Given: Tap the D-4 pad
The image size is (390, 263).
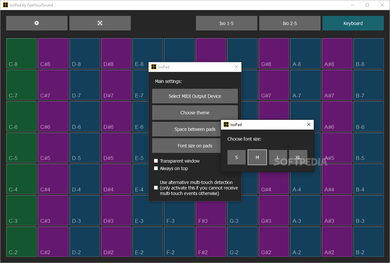Looking at the screenshot, I should [85, 179].
